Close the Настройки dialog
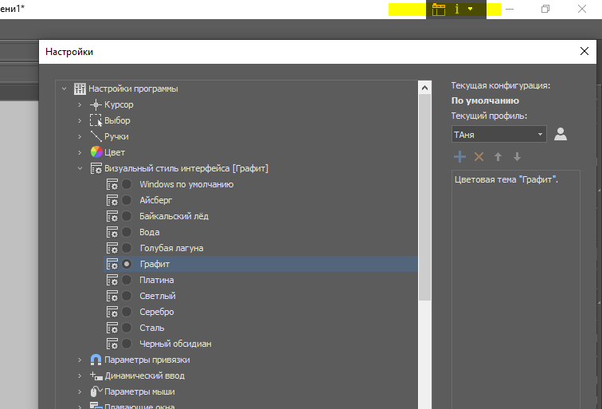This screenshot has width=602, height=409. [x=584, y=51]
